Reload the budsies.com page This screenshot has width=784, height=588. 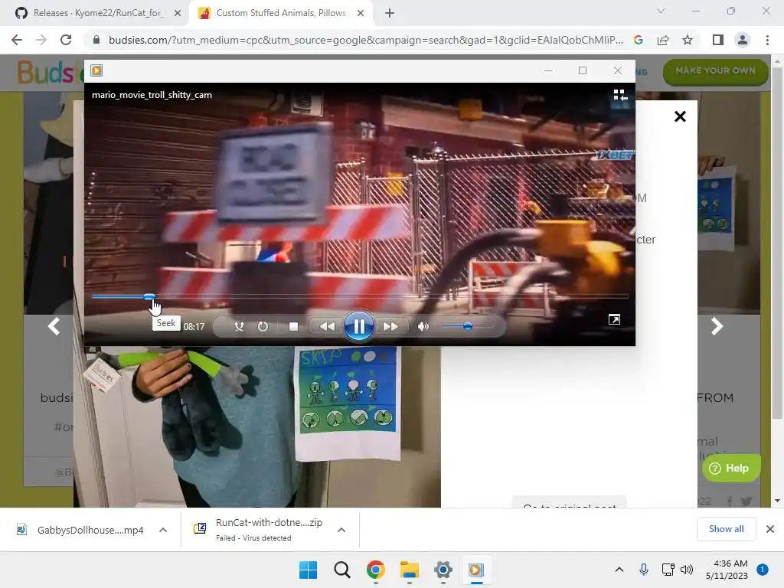pos(66,40)
